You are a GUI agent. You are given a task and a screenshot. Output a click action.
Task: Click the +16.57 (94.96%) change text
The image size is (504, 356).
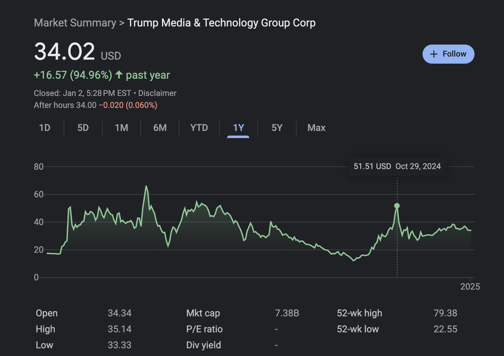point(73,75)
